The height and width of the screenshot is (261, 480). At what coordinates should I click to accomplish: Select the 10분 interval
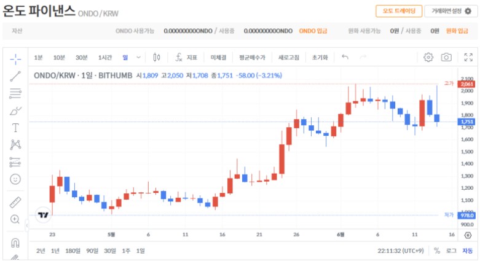[x=59, y=58]
